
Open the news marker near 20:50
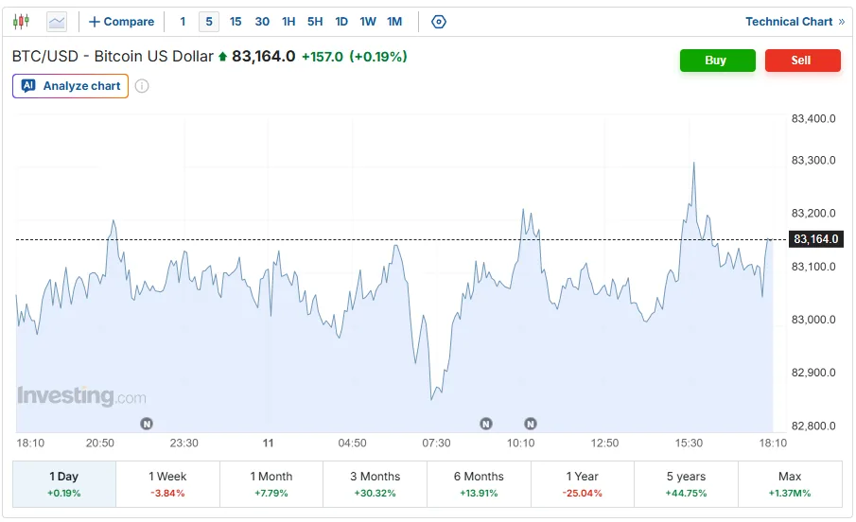tap(147, 424)
